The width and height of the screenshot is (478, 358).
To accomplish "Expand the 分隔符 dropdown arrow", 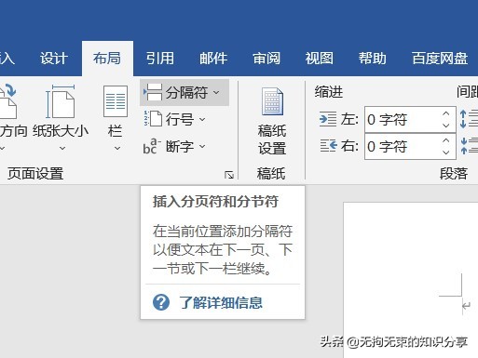I will click(216, 92).
